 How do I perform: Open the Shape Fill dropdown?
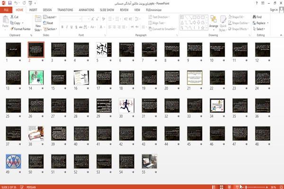[x=236, y=17]
